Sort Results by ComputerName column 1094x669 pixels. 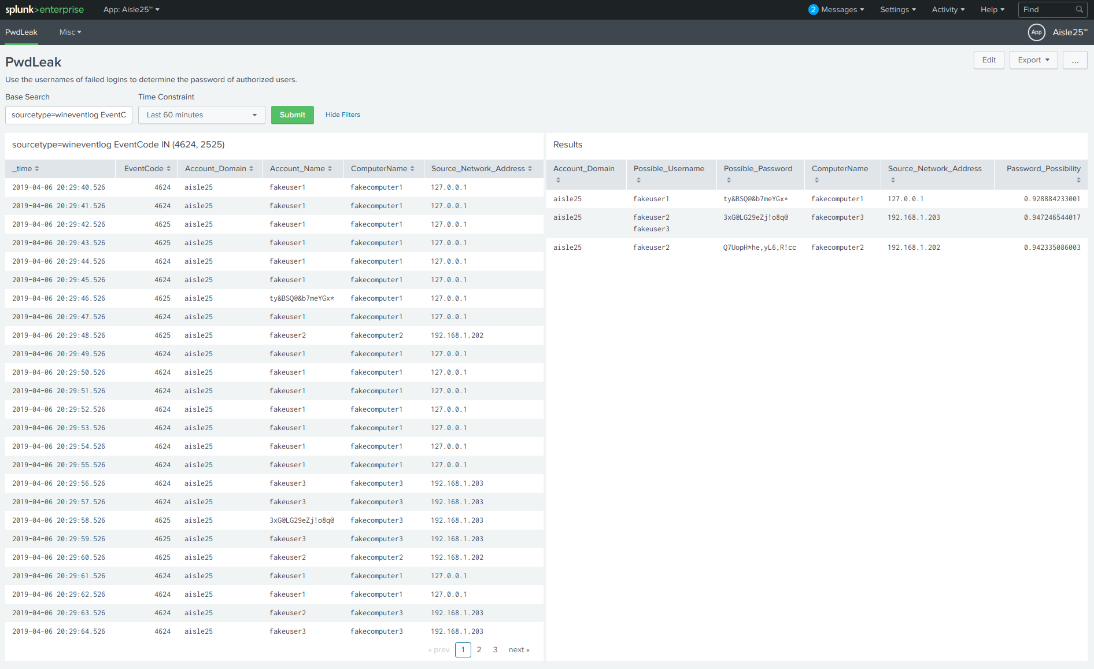[x=840, y=174]
